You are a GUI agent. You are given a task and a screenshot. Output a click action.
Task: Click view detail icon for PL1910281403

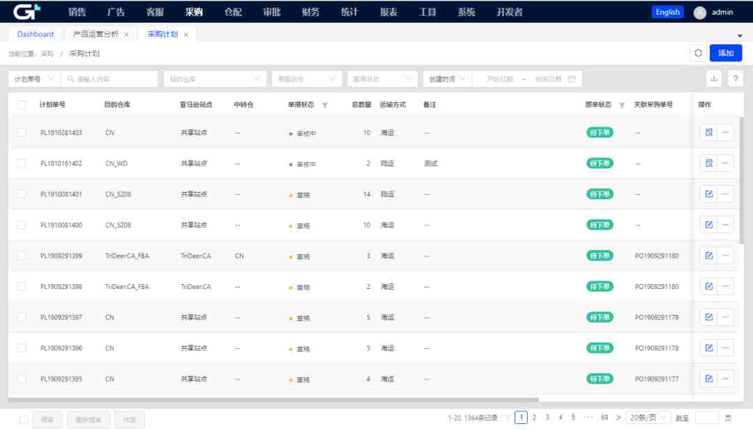(709, 132)
